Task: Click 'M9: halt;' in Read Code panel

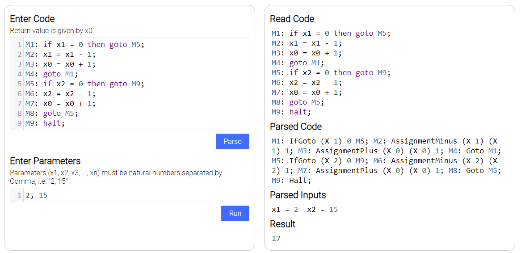Action: [291, 112]
